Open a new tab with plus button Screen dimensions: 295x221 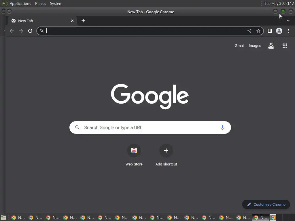pyautogui.click(x=83, y=21)
